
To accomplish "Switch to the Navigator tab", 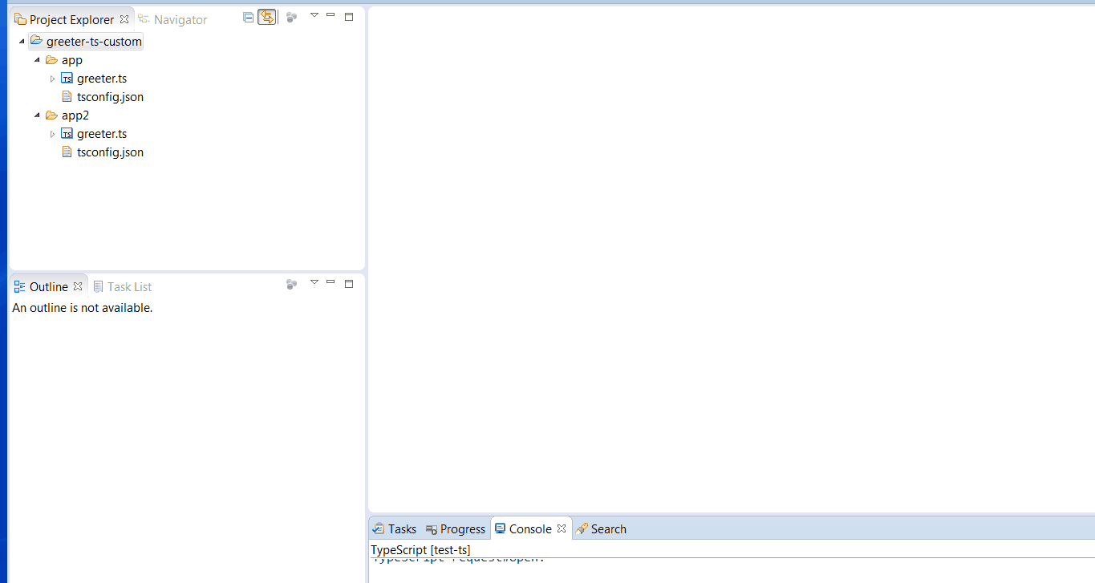I will tap(180, 19).
